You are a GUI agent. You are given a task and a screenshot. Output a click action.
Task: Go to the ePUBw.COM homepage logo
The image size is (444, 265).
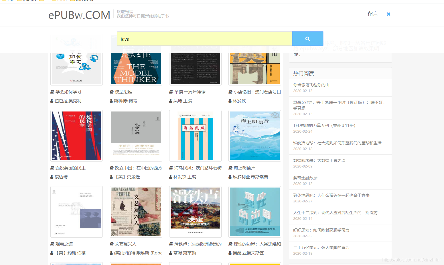tap(79, 15)
